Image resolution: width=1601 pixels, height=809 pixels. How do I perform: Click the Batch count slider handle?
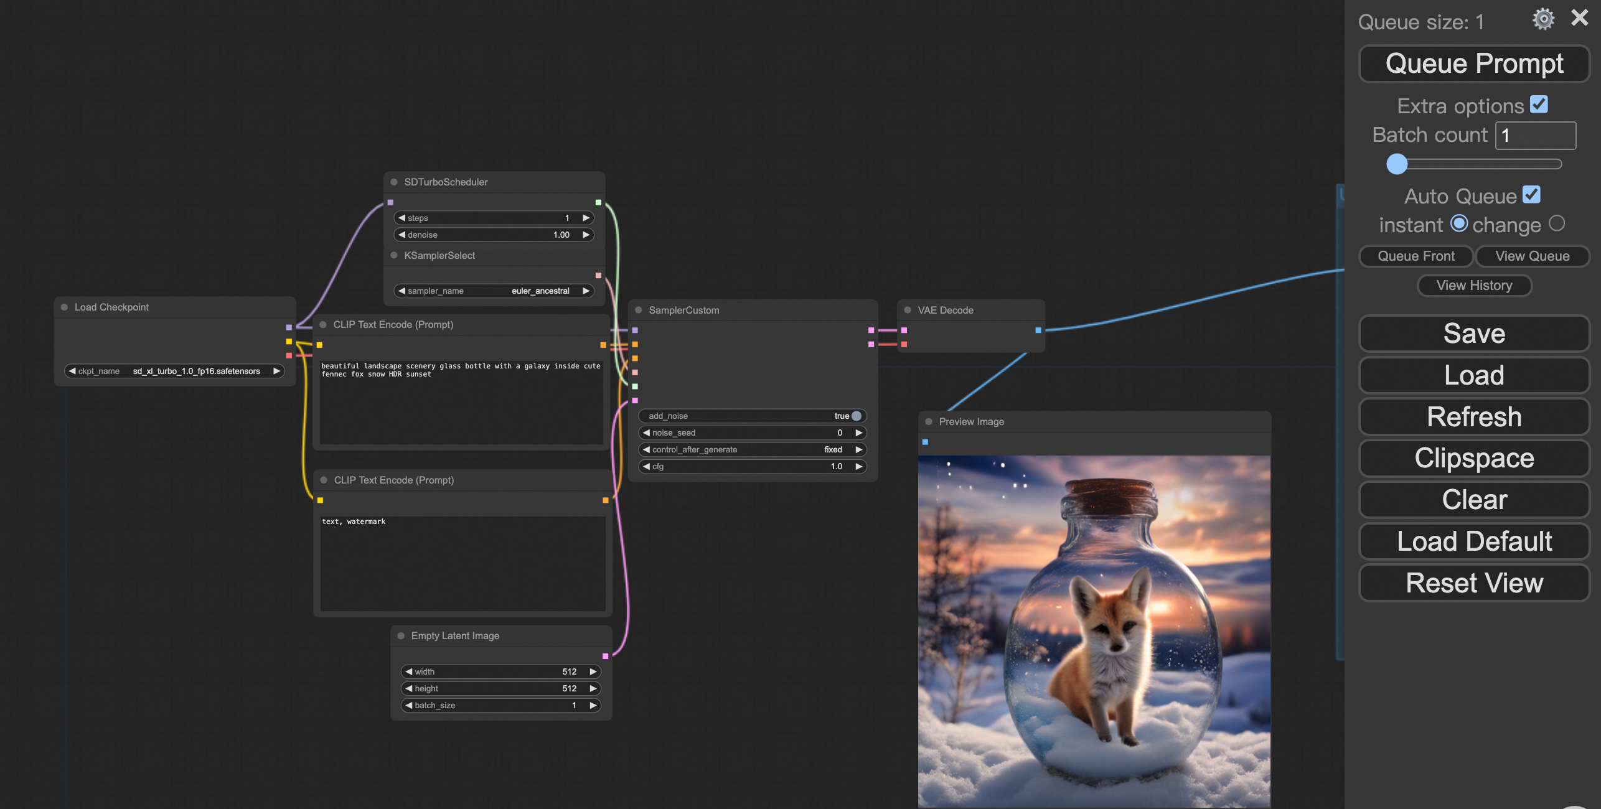(x=1397, y=164)
